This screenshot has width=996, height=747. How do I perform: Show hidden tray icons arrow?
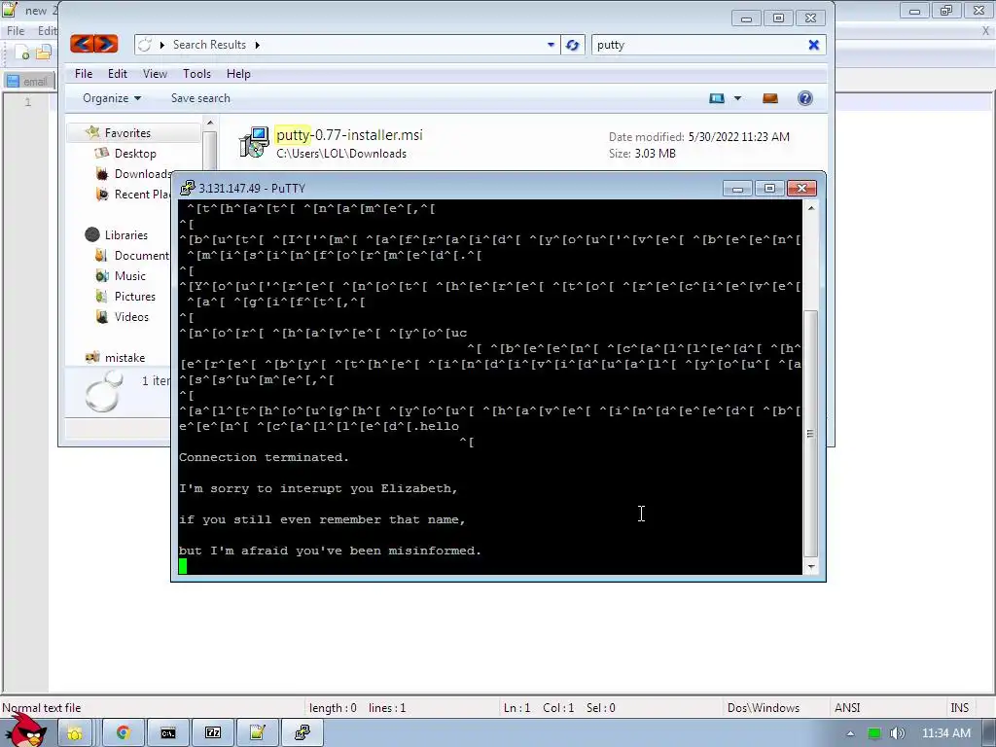point(850,733)
